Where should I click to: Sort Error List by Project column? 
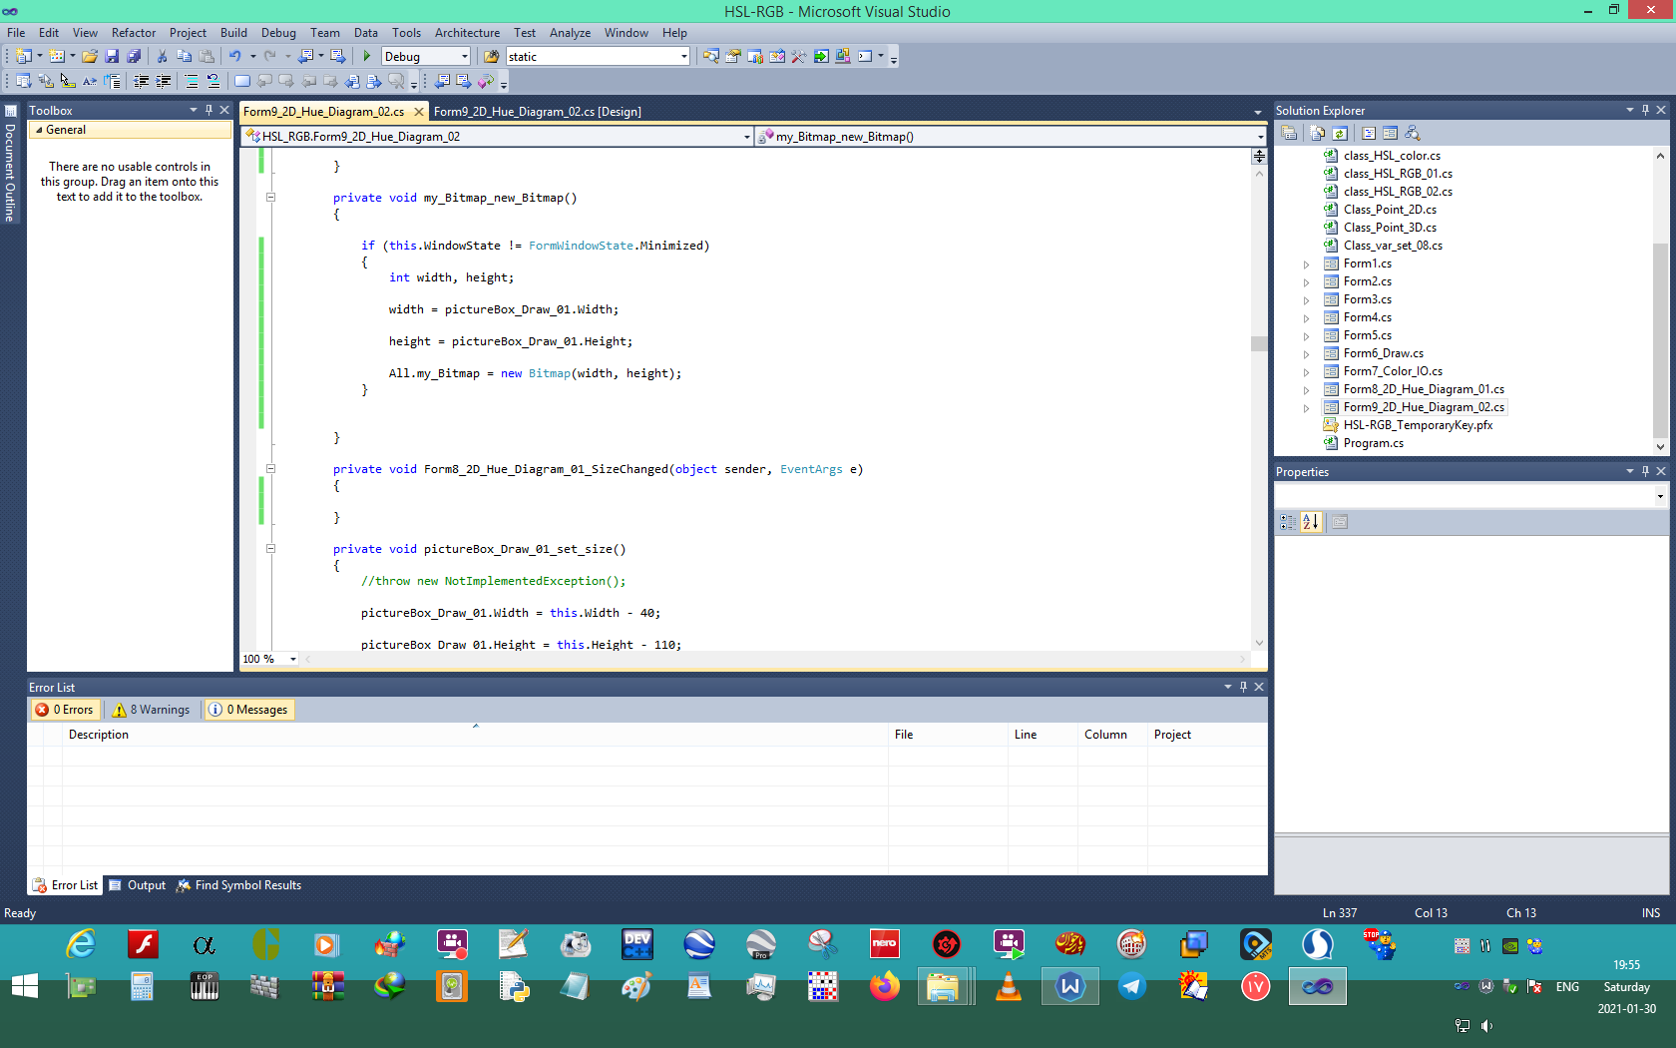click(x=1206, y=735)
